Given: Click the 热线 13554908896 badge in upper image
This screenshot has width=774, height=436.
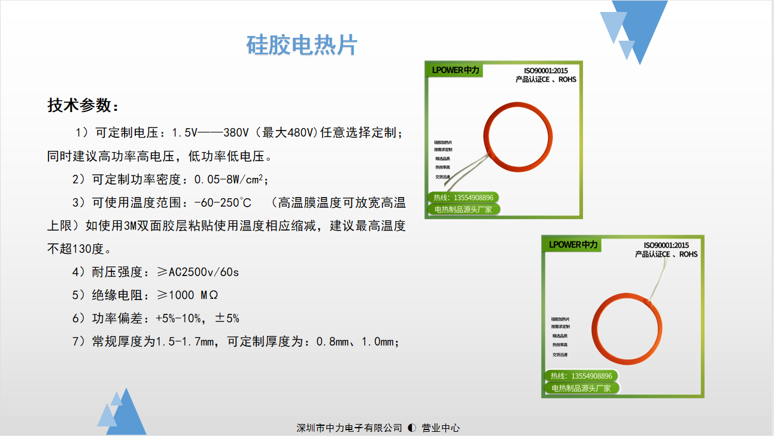Looking at the screenshot, I should click(x=463, y=198).
